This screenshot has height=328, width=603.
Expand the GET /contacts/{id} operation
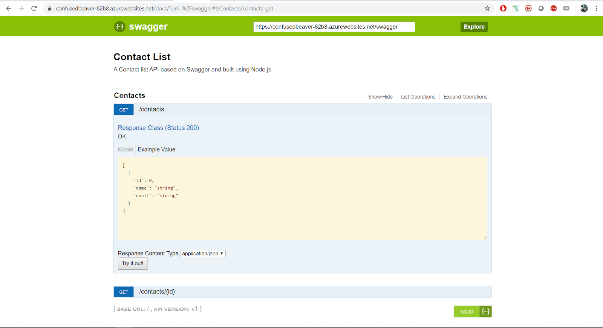(303, 292)
